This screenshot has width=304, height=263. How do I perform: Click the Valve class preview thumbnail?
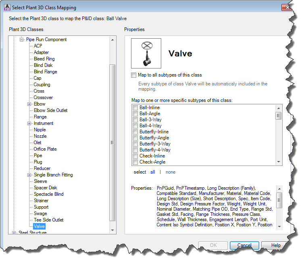coord(146,53)
